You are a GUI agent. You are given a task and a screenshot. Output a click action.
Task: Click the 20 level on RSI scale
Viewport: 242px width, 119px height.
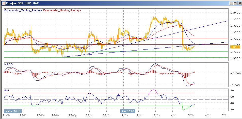(x=232, y=109)
